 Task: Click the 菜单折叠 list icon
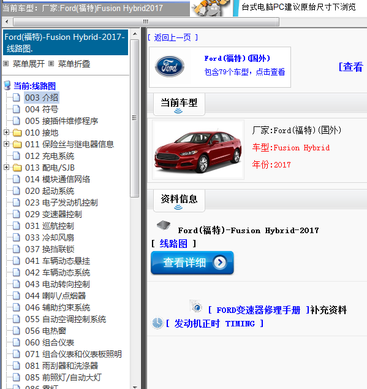click(x=51, y=64)
